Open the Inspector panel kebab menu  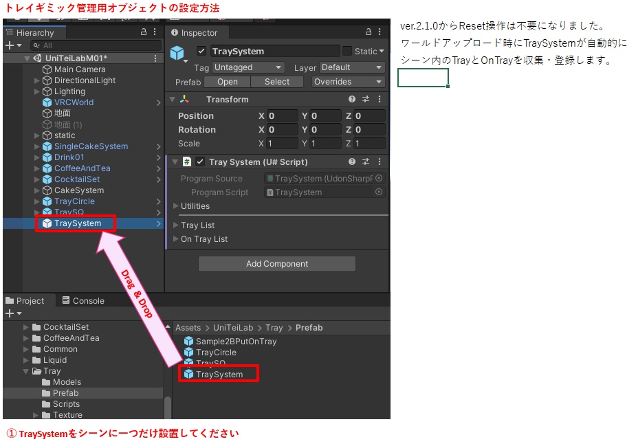(379, 32)
